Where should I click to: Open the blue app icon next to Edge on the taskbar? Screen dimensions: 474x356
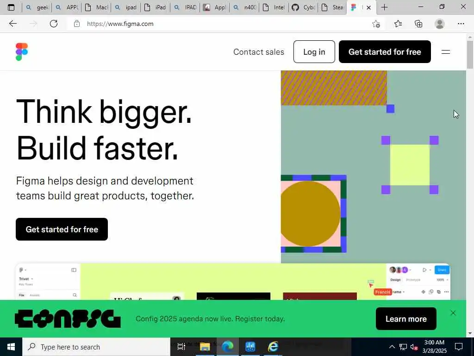coord(250,347)
